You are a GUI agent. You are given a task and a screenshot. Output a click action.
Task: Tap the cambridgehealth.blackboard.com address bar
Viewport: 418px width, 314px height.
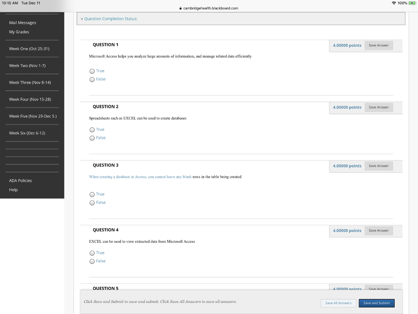point(211,8)
